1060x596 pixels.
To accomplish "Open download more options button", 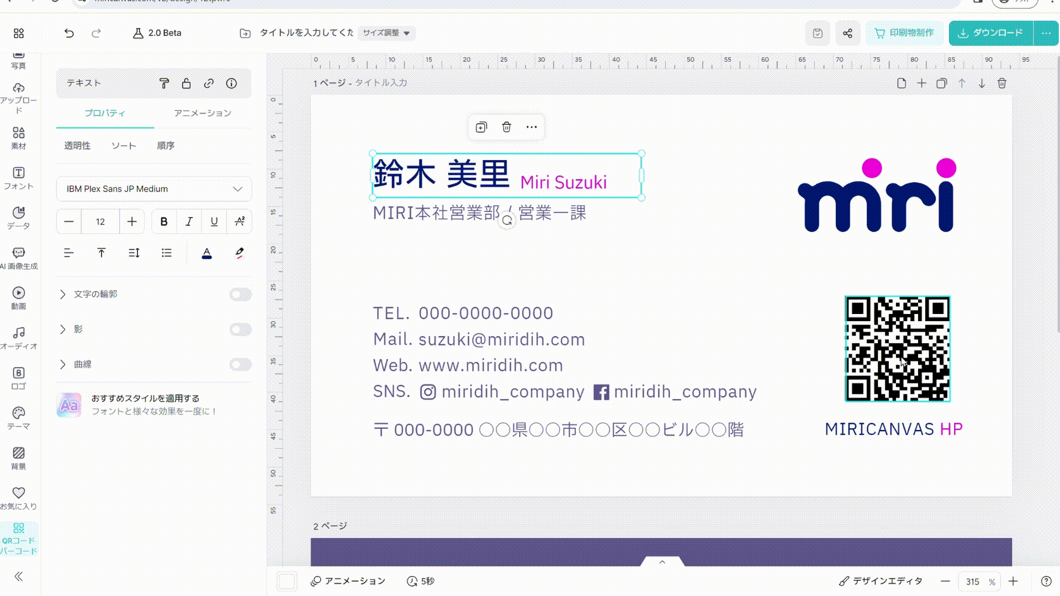I will click(1046, 33).
